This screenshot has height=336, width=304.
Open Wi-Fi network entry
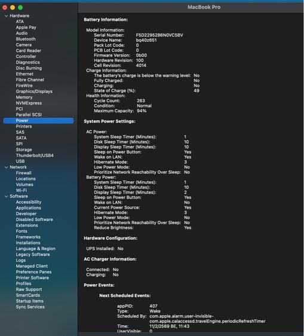(x=22, y=190)
